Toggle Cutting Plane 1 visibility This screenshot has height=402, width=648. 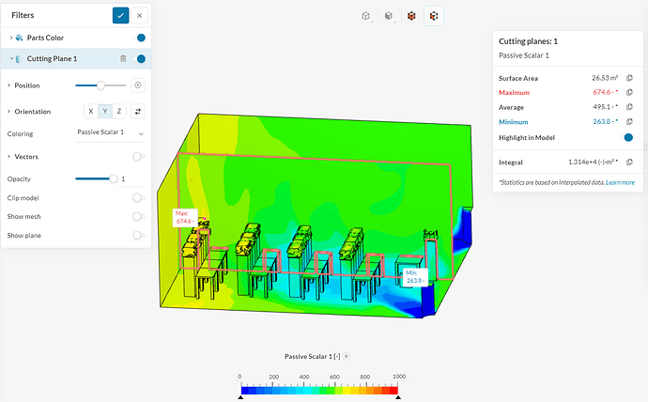pyautogui.click(x=139, y=58)
